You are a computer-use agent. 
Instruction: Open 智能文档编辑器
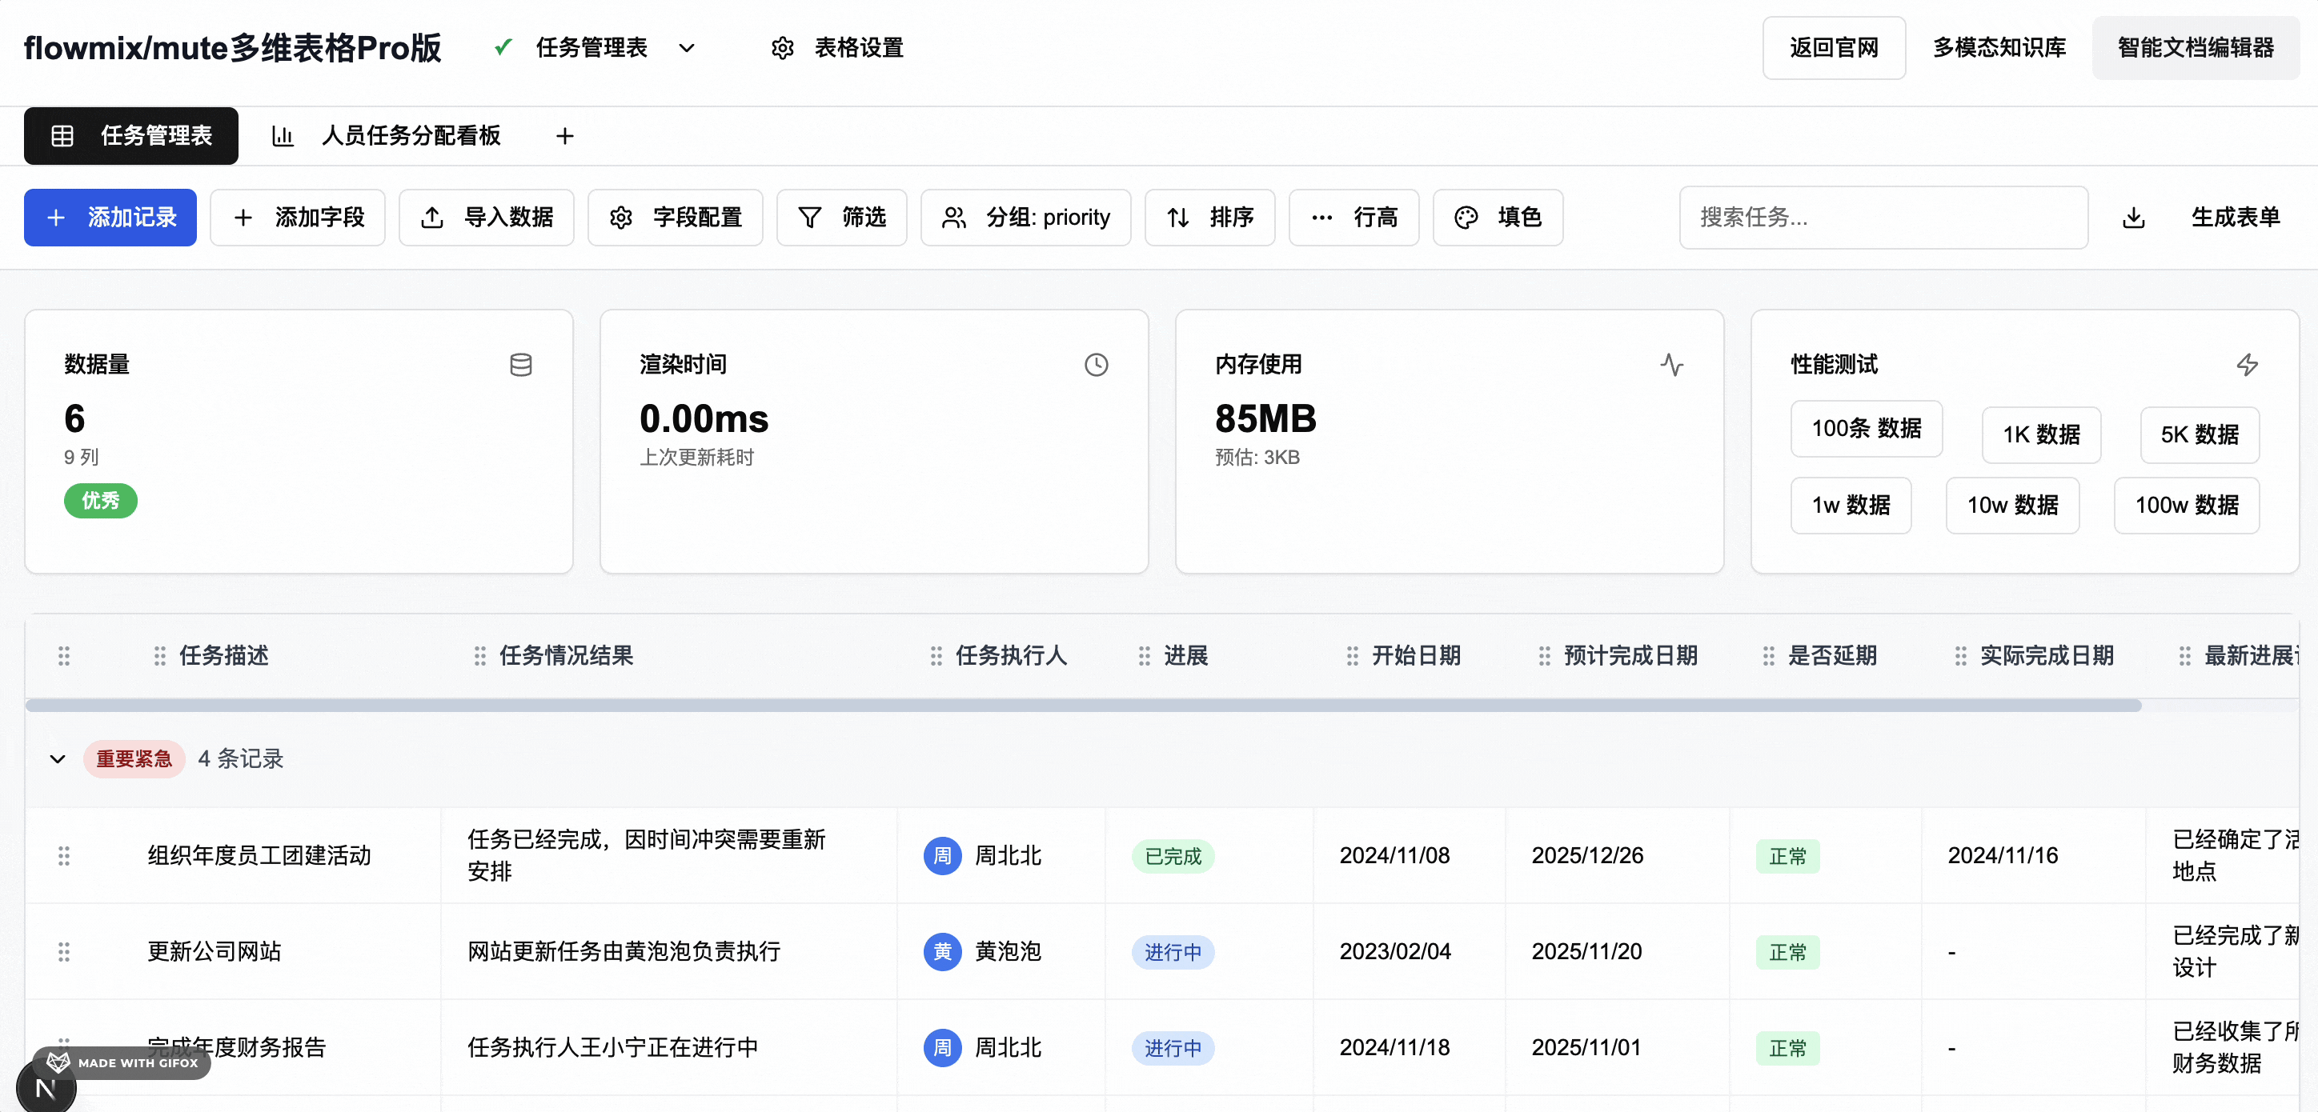coord(2196,48)
